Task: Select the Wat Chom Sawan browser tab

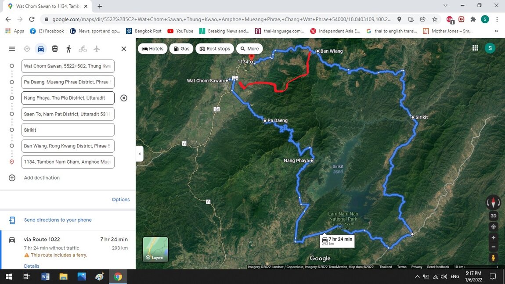Action: [x=44, y=7]
